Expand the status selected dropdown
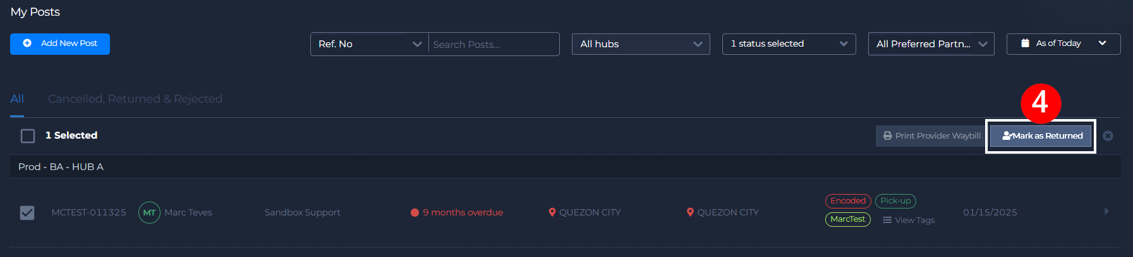The image size is (1133, 257). [x=789, y=44]
